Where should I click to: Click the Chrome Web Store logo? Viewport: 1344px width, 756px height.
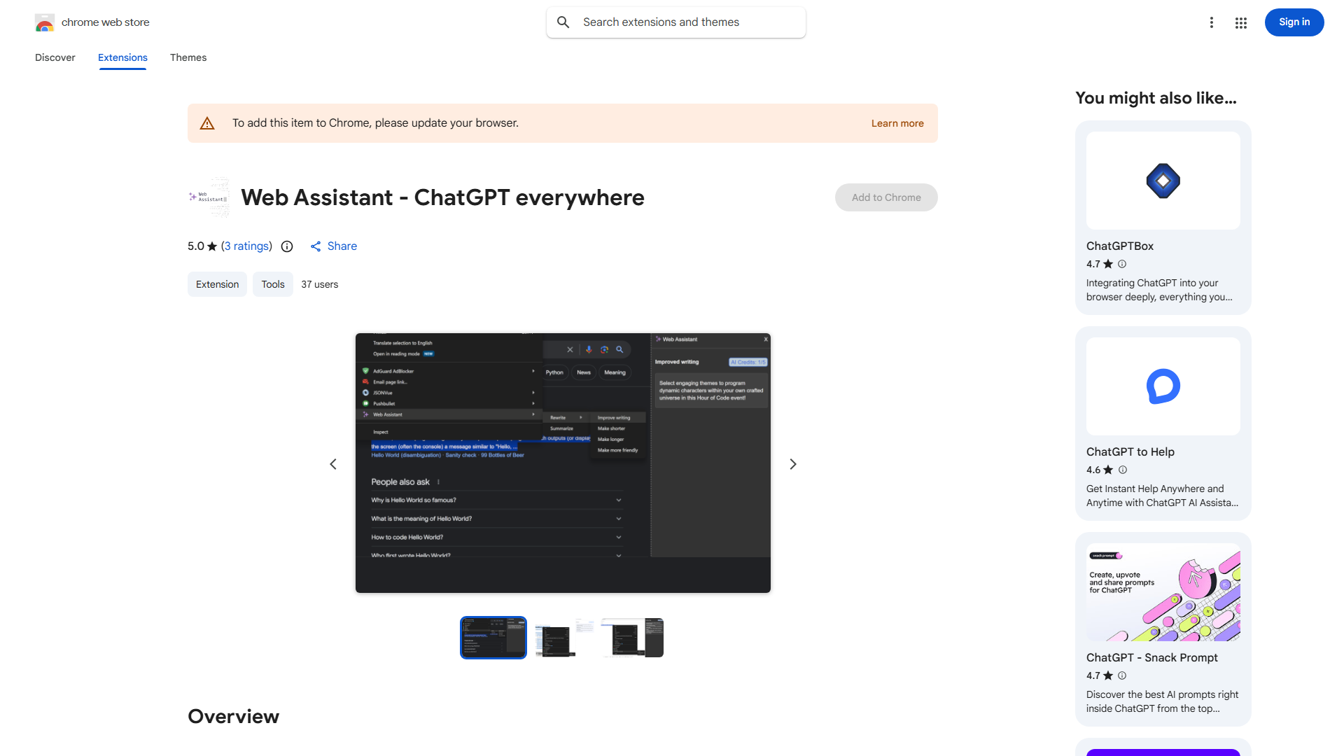[45, 22]
